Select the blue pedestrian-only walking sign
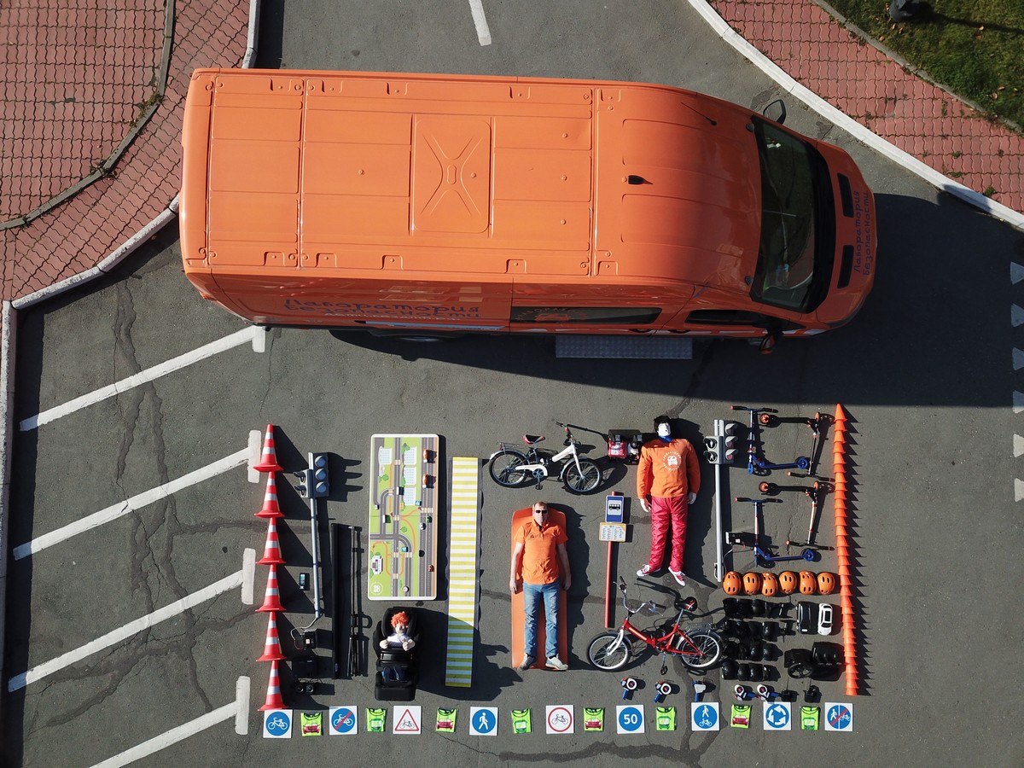The width and height of the screenshot is (1024, 768). [x=483, y=720]
